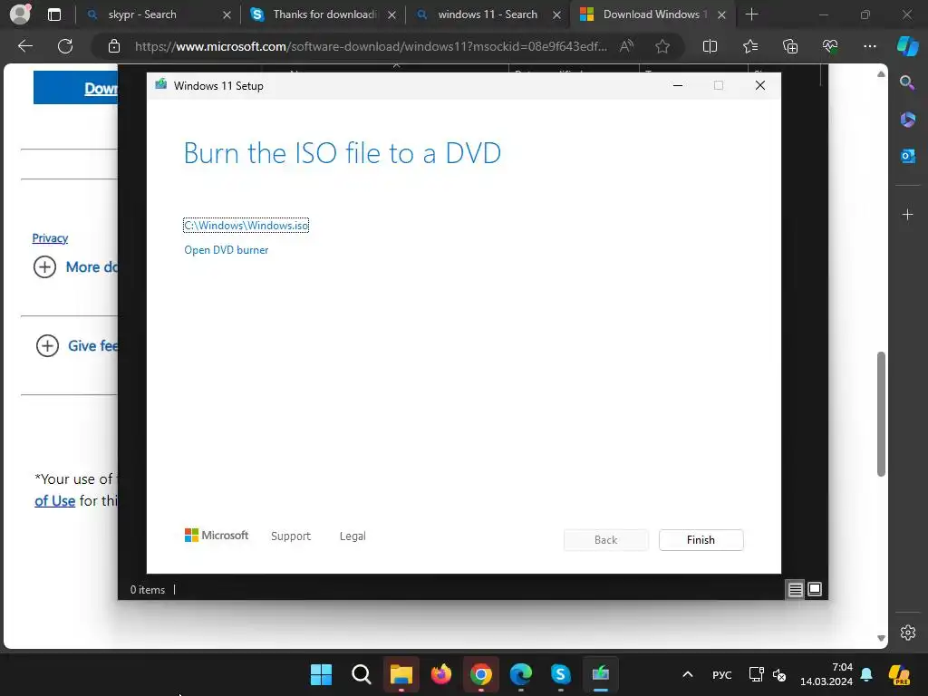Minimize the Windows 11 Setup window
928x696 pixels.
(x=678, y=86)
